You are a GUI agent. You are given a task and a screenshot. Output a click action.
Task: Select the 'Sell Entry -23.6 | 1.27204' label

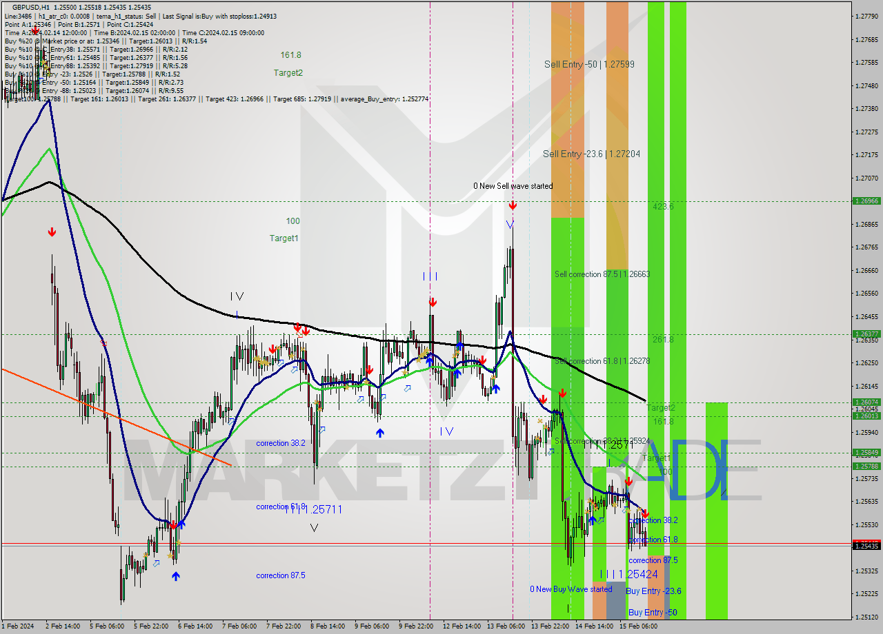tap(591, 154)
